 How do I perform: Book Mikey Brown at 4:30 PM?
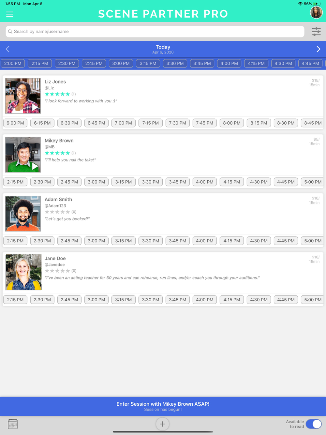(x=259, y=182)
